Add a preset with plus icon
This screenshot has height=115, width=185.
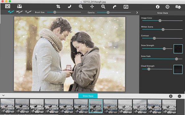pos(171,96)
